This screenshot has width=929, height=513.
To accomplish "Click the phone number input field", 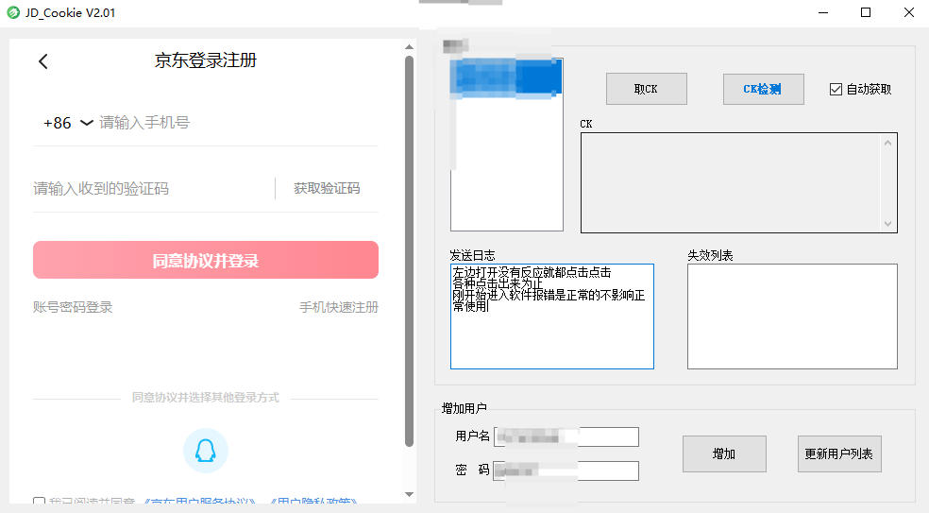I will 238,123.
